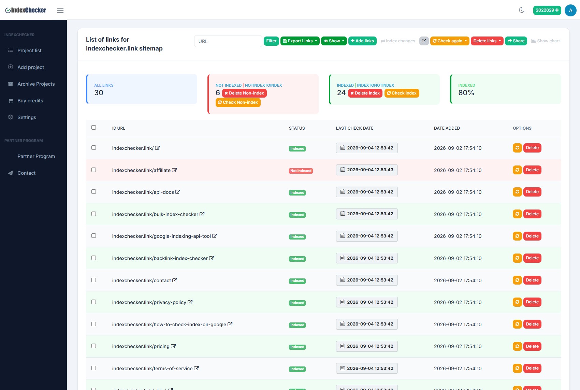Select checkbox for affiliate row
This screenshot has width=580, height=390.
[x=93, y=170]
